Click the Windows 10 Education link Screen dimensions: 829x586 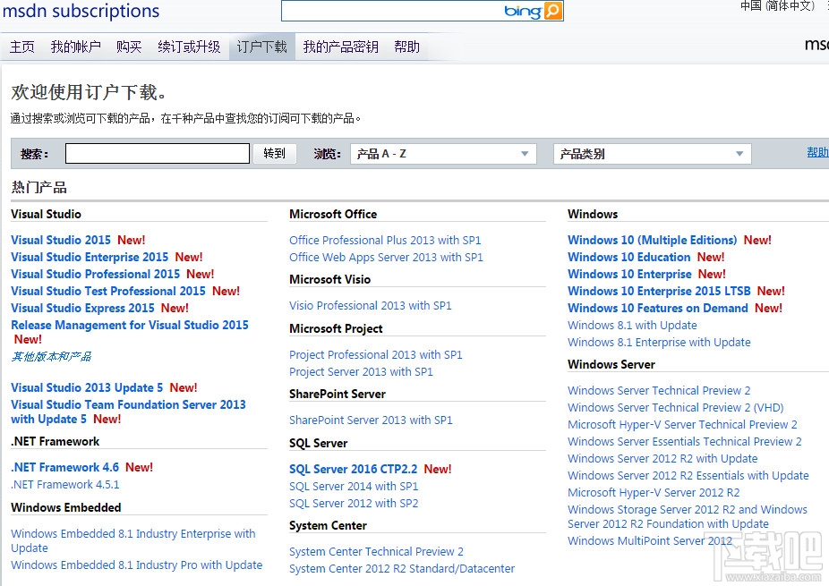(628, 257)
